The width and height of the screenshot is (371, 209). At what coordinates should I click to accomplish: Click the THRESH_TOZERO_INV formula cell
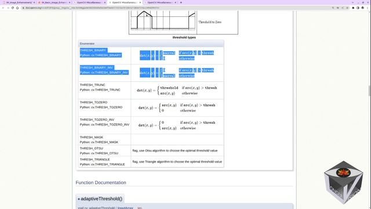coord(177,125)
